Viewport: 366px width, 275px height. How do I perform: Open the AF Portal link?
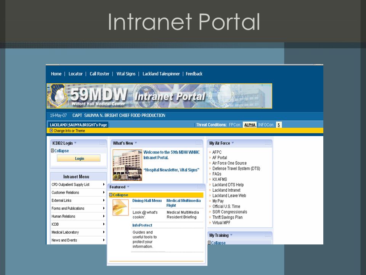(220, 158)
